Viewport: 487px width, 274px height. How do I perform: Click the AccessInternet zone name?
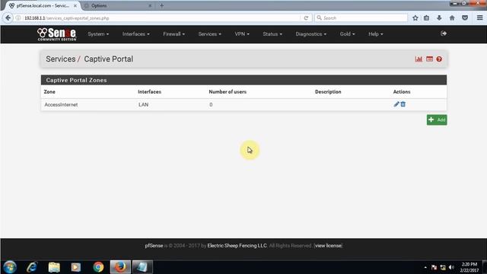click(x=61, y=105)
